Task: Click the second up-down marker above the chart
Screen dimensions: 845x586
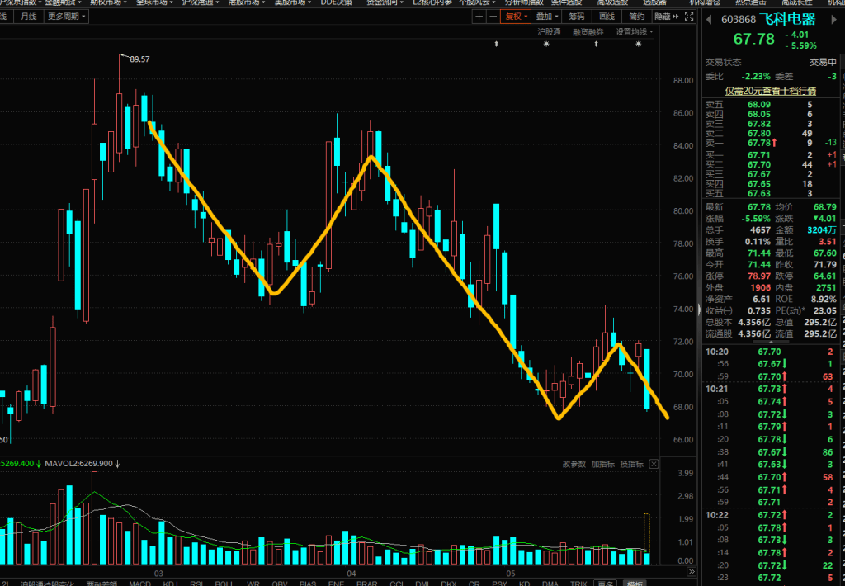Action: [x=596, y=45]
